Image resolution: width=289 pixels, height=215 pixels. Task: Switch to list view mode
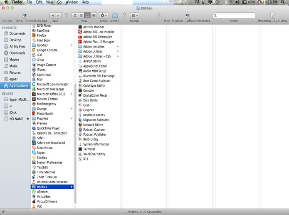click(x=81, y=15)
